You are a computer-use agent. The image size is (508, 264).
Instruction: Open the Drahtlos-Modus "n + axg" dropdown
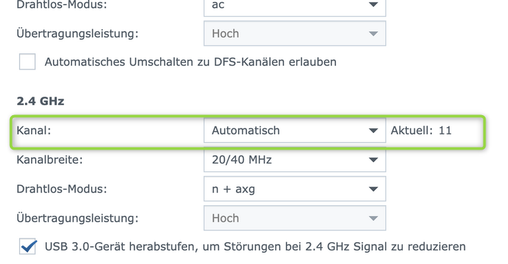click(295, 189)
